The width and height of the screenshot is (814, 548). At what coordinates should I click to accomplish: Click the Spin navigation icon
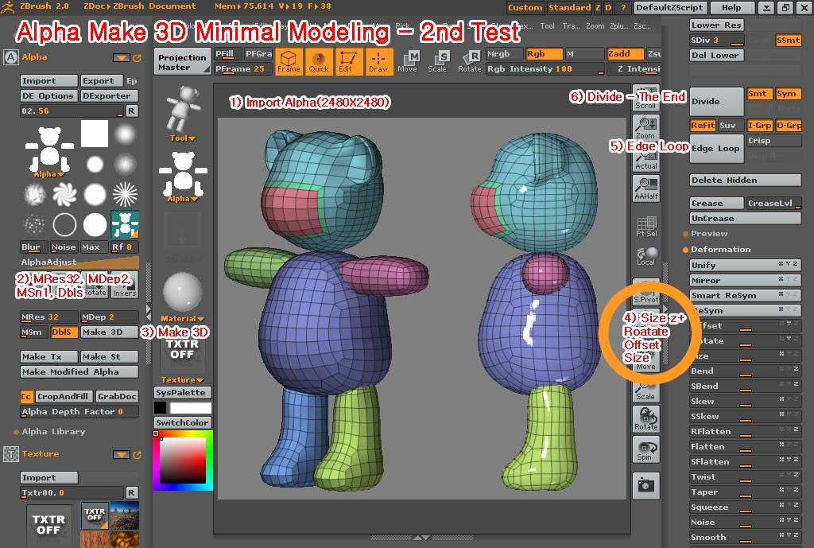645,450
